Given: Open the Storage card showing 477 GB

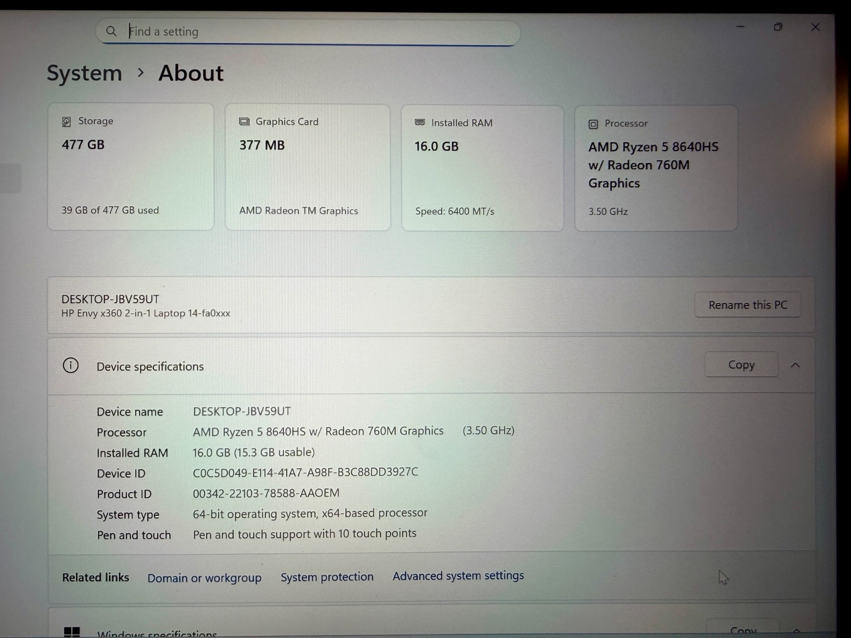Looking at the screenshot, I should click(x=131, y=166).
